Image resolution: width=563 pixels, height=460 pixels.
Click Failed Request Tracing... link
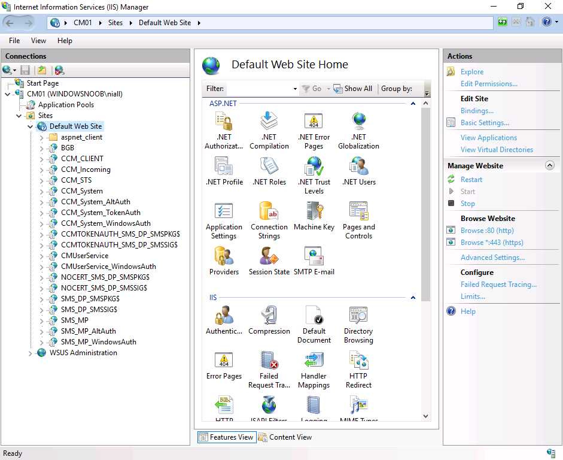[498, 285]
